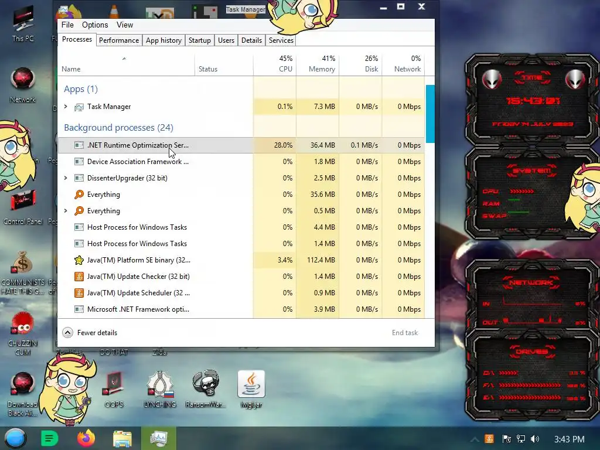Click the DissenterUpgrader process icon
This screenshot has width=600, height=450.
(x=79, y=178)
